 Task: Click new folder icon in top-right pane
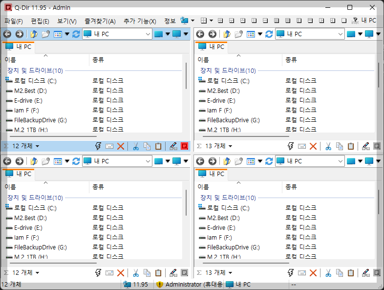pyautogui.click(x=238, y=34)
